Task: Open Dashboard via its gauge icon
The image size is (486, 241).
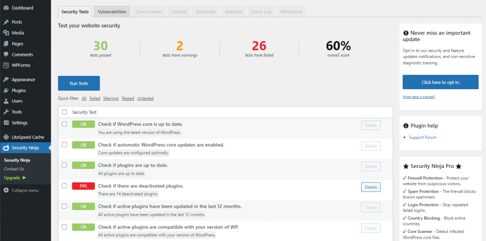Action: pyautogui.click(x=6, y=8)
